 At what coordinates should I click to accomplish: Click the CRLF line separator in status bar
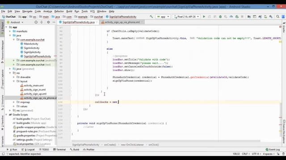coord(246,154)
